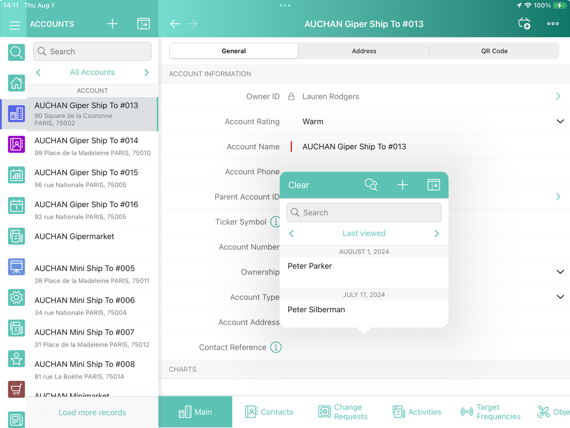
Task: Add a new account with plus icon
Action: point(112,24)
